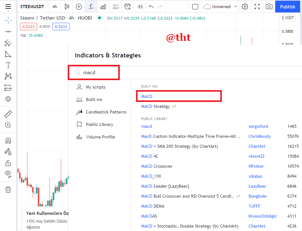Click the redo arrow icon
Image resolution: width=302 pixels, height=231 pixels.
tap(160, 7)
